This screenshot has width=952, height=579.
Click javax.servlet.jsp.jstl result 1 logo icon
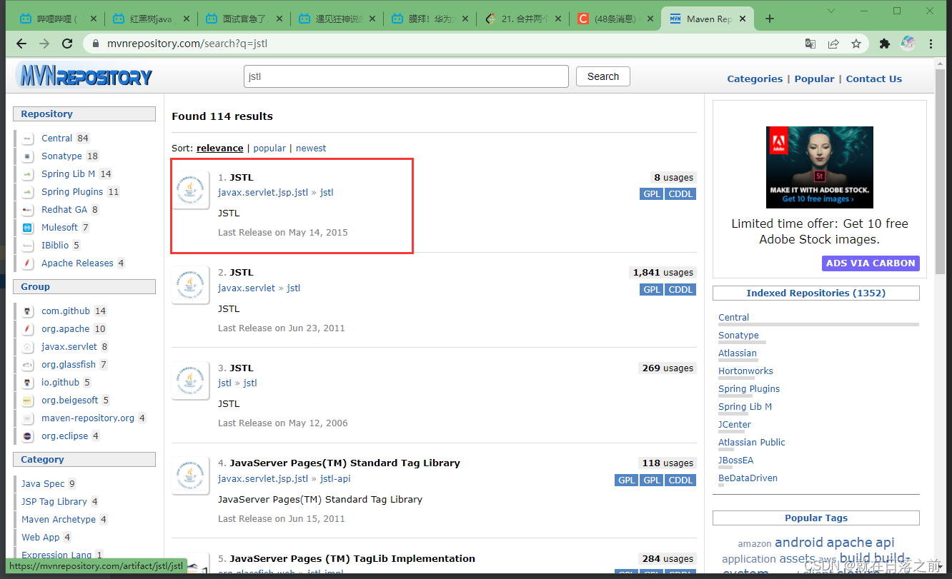coord(190,190)
